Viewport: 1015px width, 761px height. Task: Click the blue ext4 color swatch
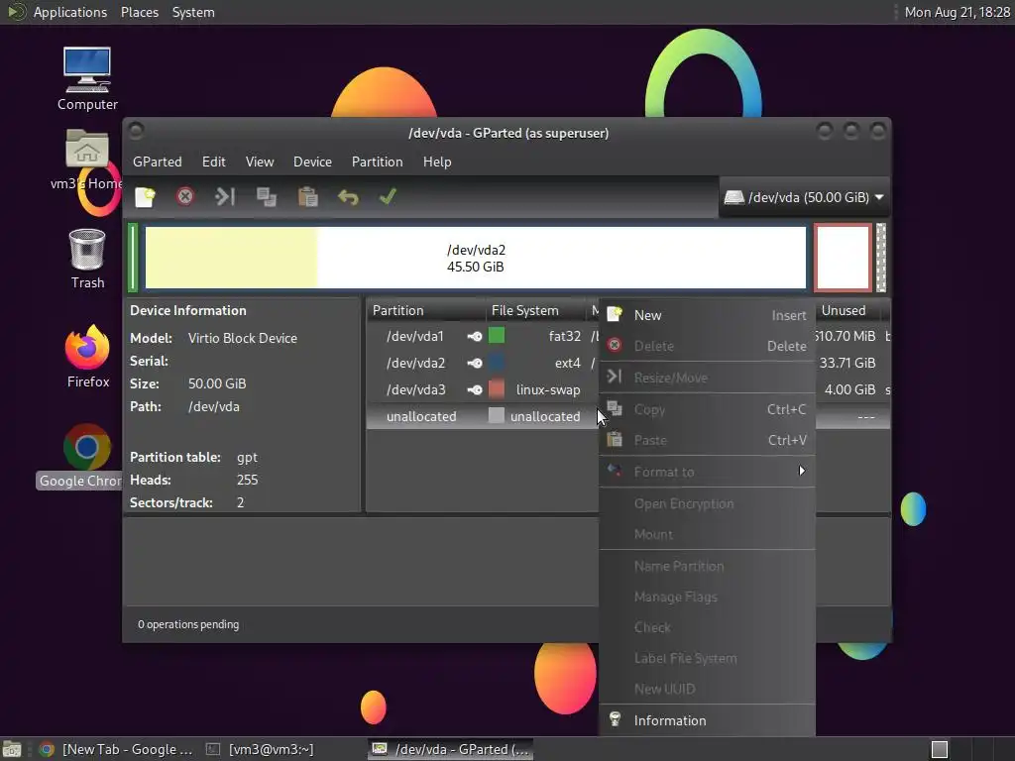(x=497, y=363)
